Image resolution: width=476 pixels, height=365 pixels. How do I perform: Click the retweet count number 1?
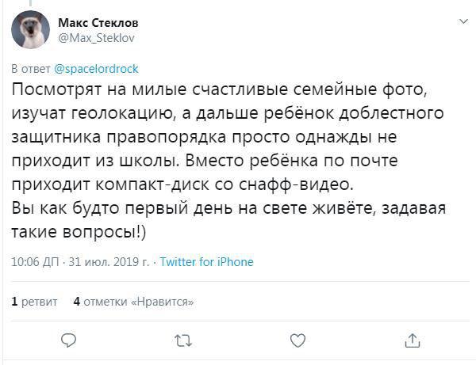tap(15, 302)
